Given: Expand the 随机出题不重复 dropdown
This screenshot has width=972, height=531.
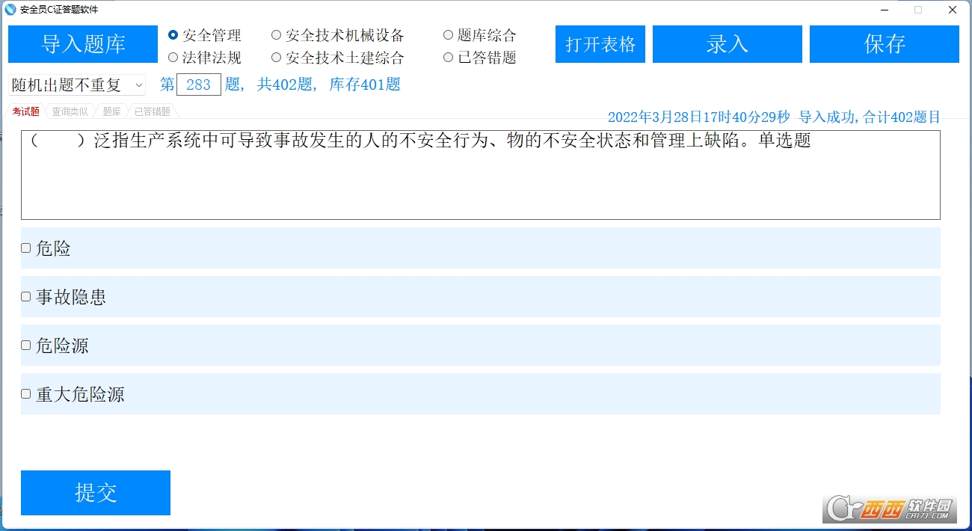Looking at the screenshot, I should 77,85.
